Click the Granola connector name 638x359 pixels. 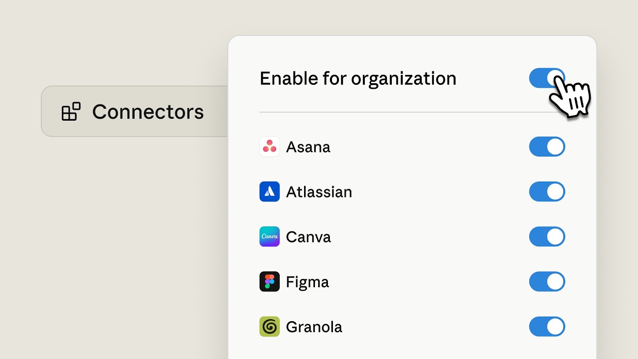coord(314,327)
